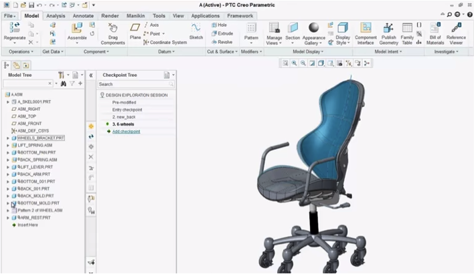Viewport: 474px width, 274px height.
Task: Select the Assemble tool
Action: (77, 29)
